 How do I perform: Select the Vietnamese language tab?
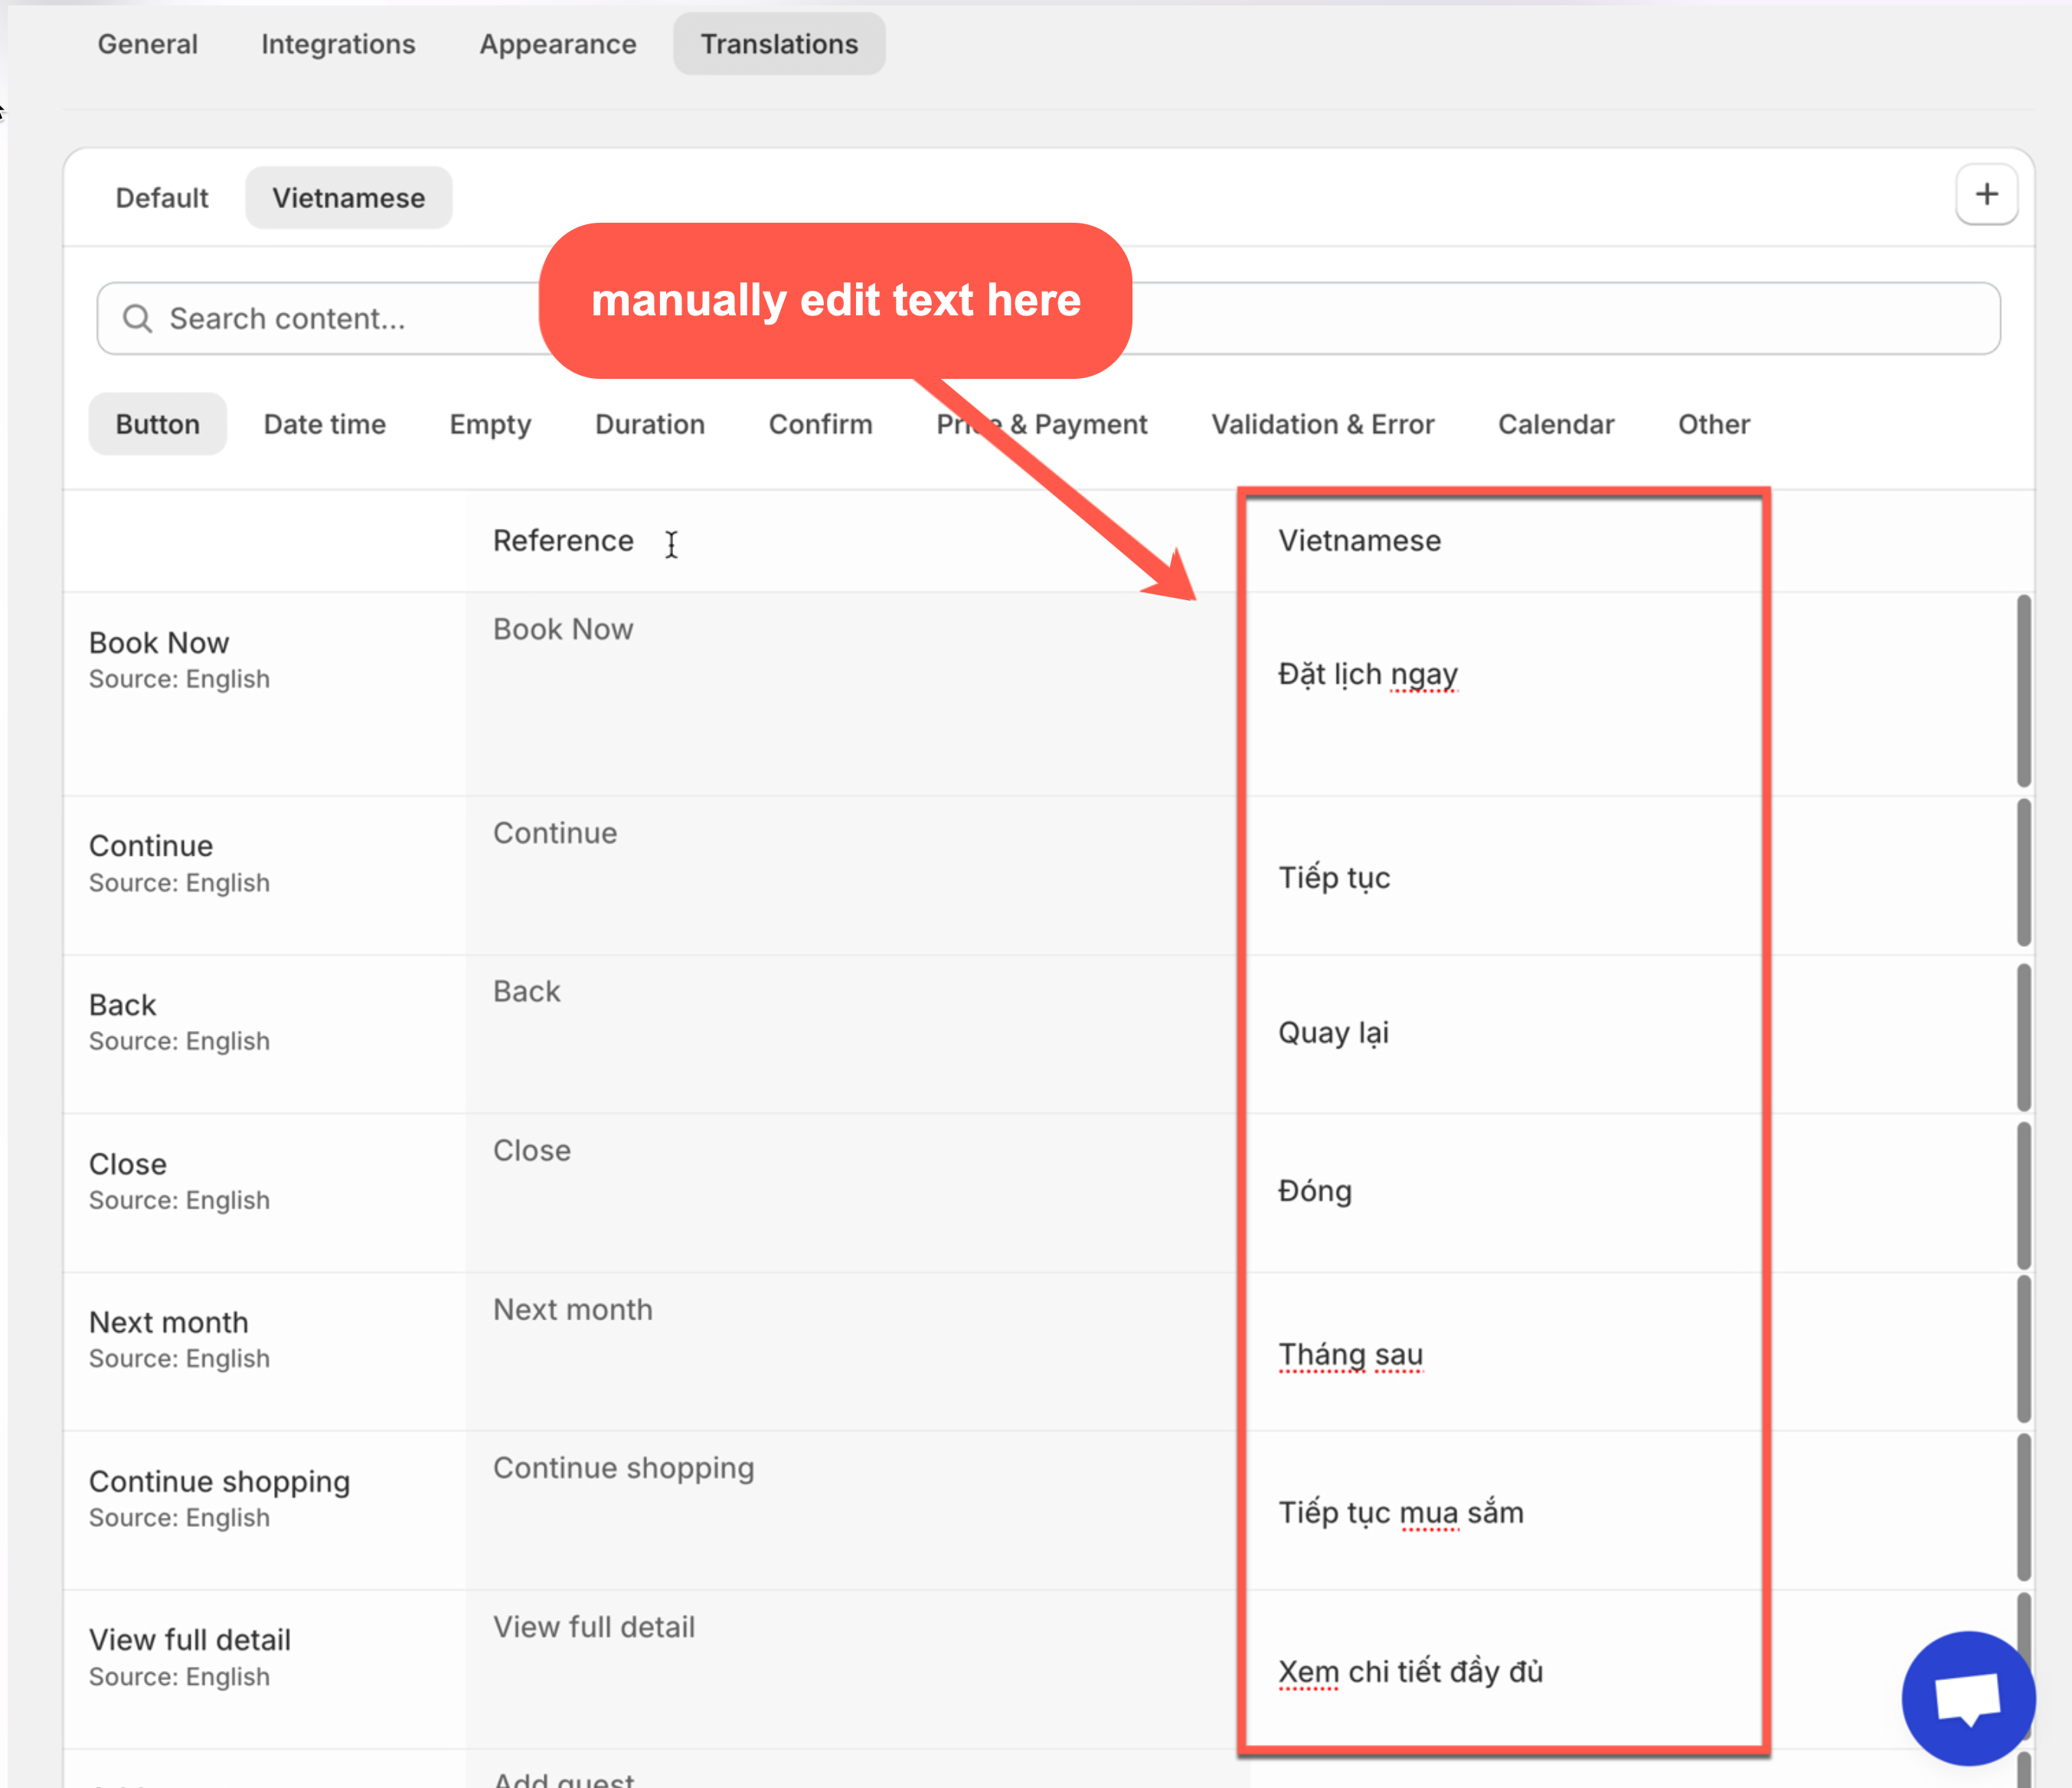click(348, 198)
